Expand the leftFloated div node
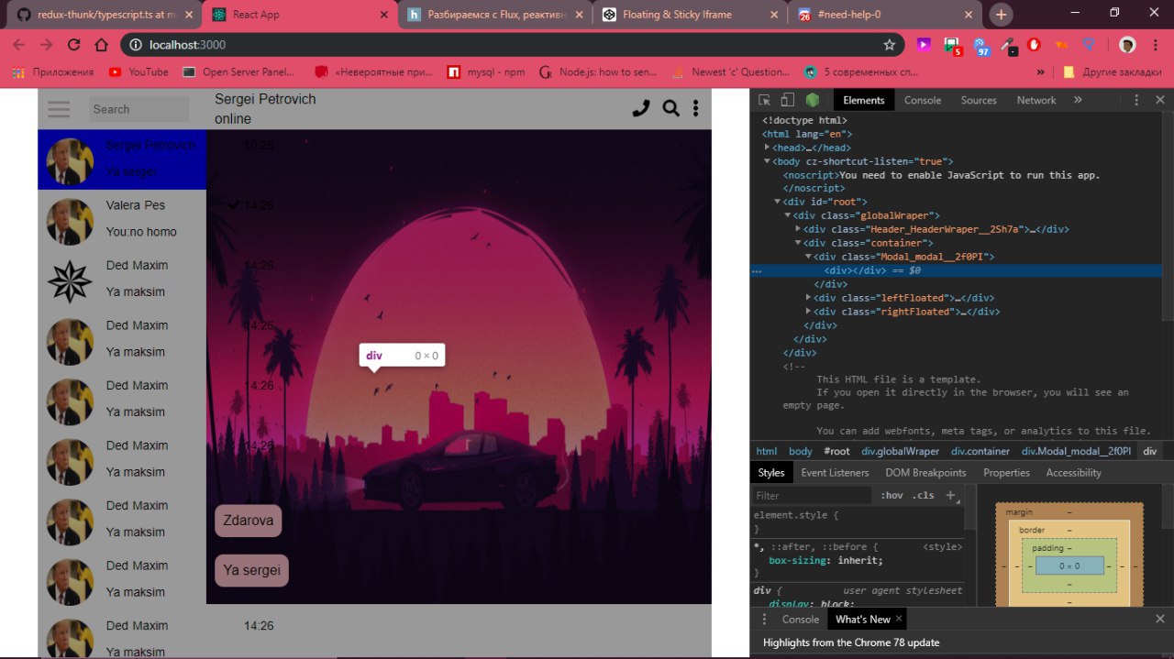 tap(808, 298)
